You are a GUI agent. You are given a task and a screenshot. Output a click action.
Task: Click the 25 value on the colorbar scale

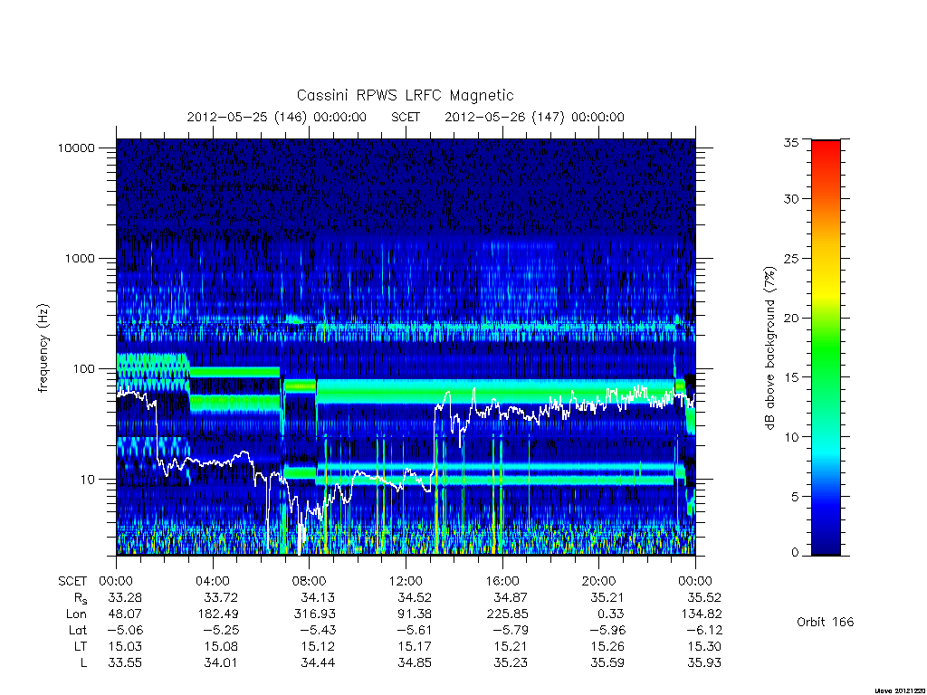pos(791,259)
